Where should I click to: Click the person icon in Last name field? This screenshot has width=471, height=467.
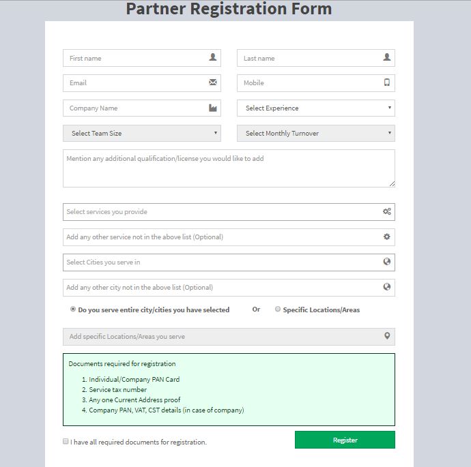click(387, 58)
